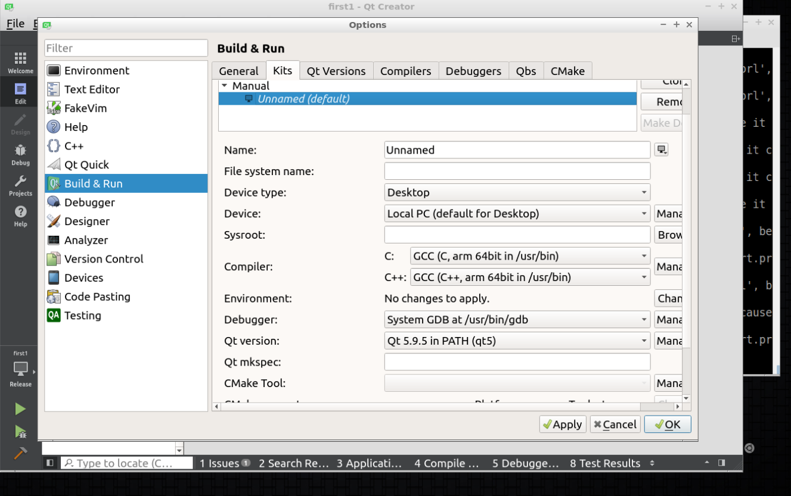Select Analyzer options category
The width and height of the screenshot is (791, 496).
coord(126,240)
